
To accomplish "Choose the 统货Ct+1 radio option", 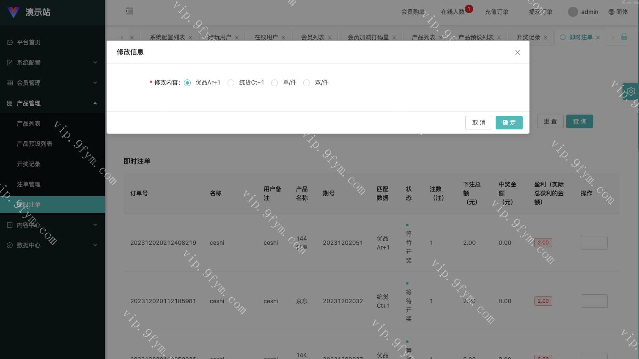I will tap(231, 83).
